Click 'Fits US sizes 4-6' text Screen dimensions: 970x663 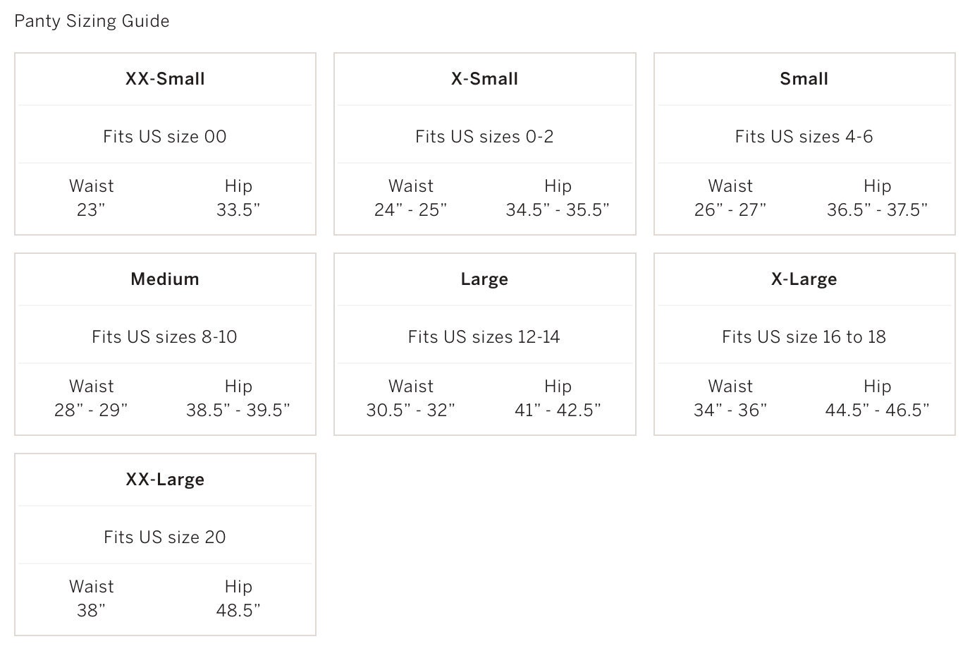pyautogui.click(x=804, y=136)
